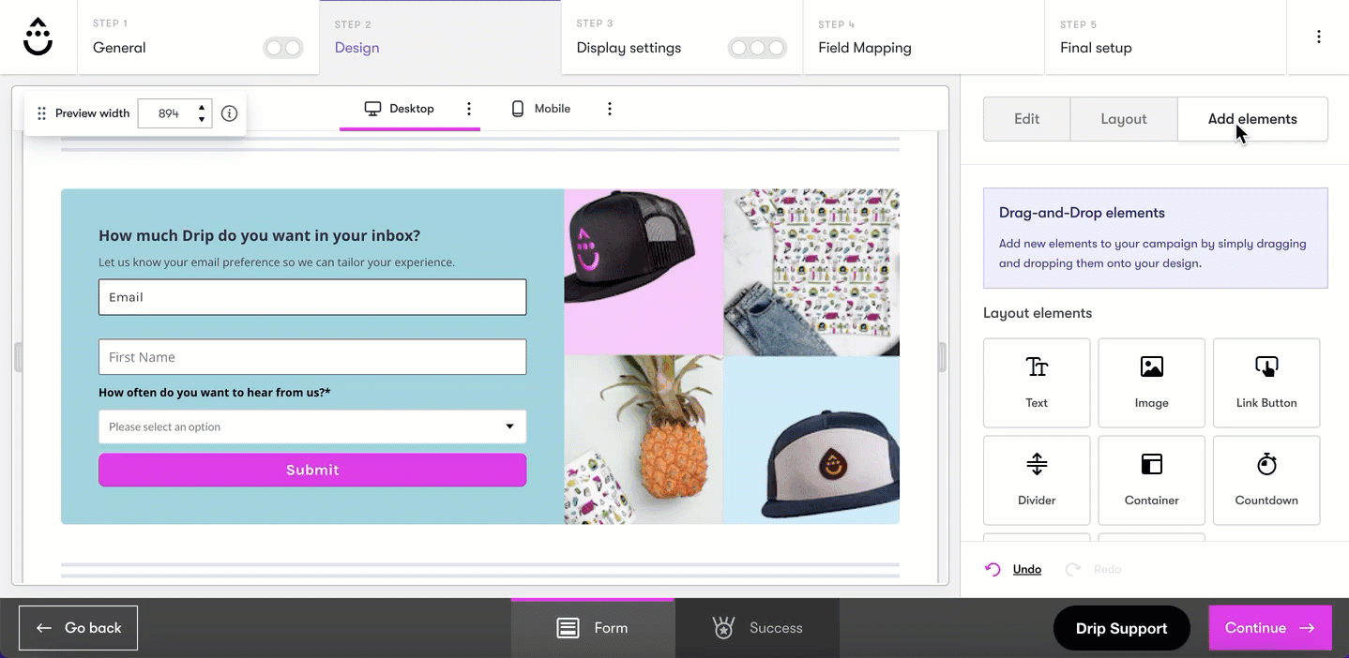Switch to the Form view
Screen dimensions: 1349x658
[x=593, y=628]
